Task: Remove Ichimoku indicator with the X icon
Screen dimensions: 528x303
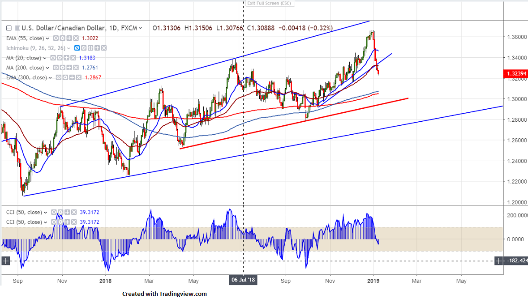Action: click(x=104, y=48)
